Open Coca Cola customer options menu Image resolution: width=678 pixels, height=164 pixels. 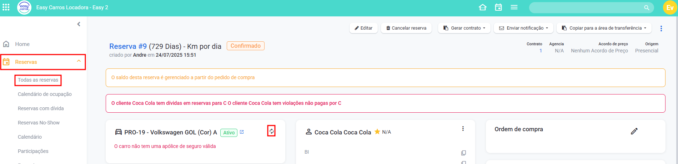pos(463,129)
